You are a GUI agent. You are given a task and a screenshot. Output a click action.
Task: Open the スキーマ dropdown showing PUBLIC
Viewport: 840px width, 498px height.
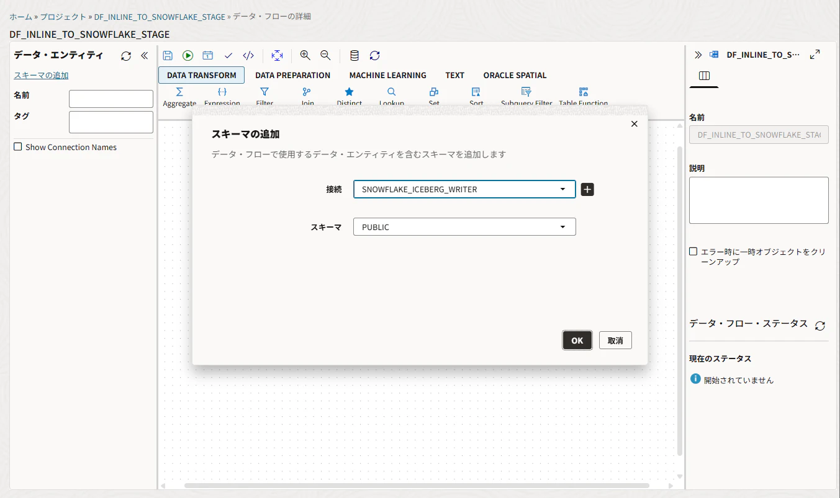[x=464, y=227]
